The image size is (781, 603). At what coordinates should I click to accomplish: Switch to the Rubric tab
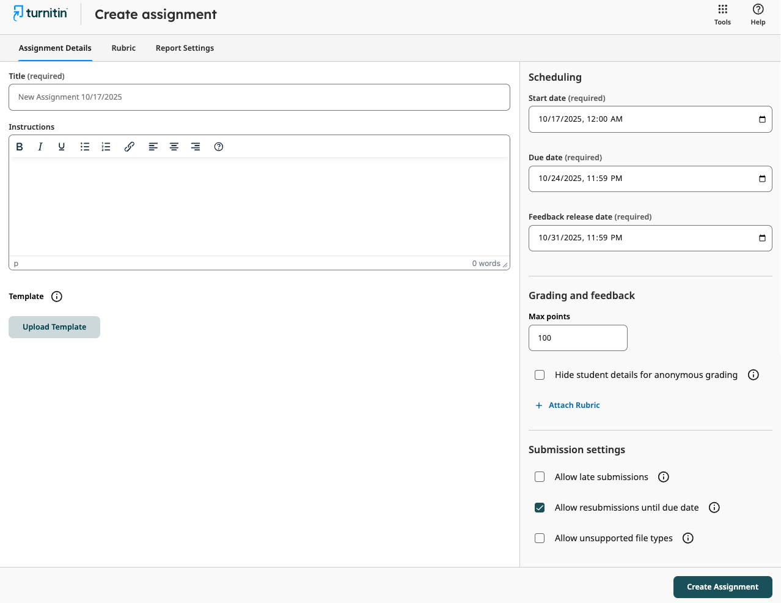coord(123,48)
